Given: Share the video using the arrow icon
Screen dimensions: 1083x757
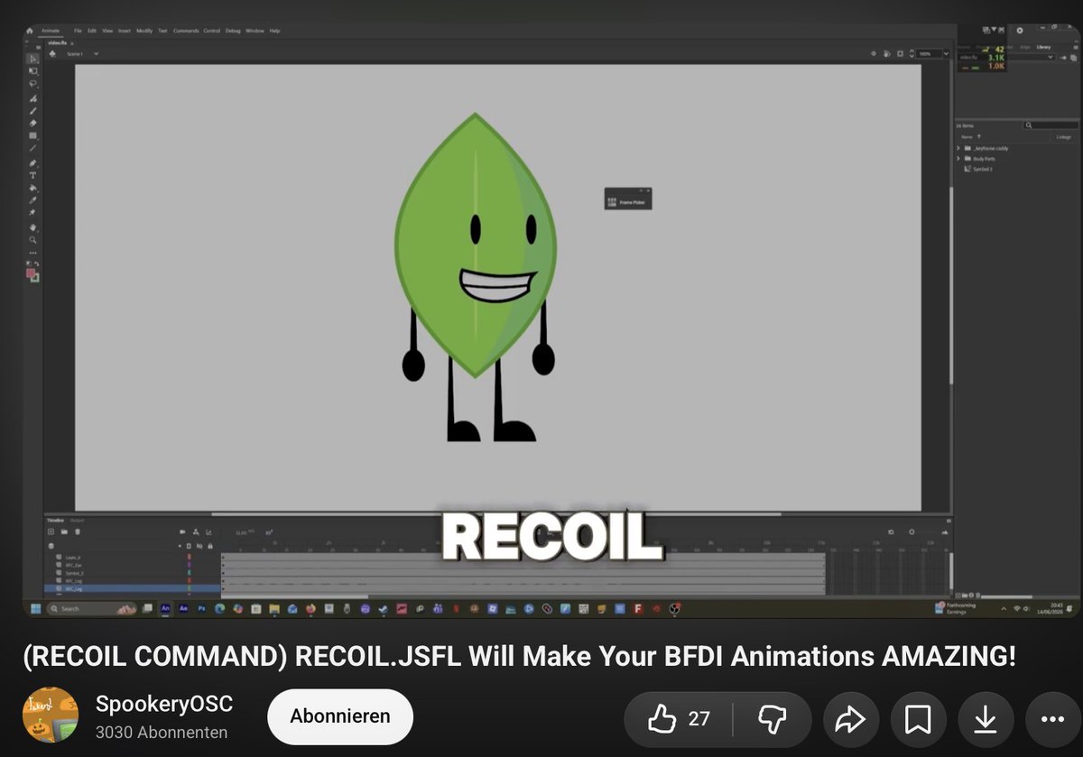Looking at the screenshot, I should 849,719.
